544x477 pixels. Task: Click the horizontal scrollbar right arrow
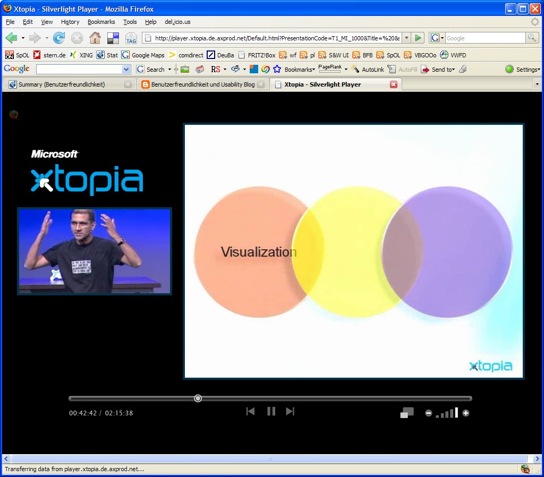pos(537,458)
